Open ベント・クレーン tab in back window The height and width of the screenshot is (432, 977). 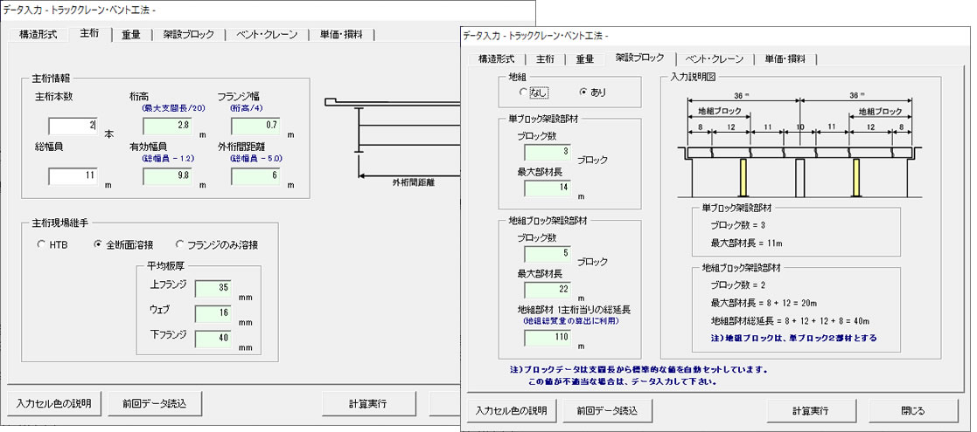click(267, 35)
